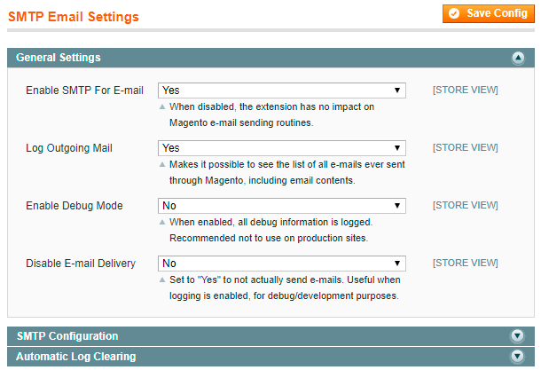Viewport: 541px width, 378px height.
Task: Click STORE VIEW scope beside Disable E-mail Delivery
Action: [465, 264]
